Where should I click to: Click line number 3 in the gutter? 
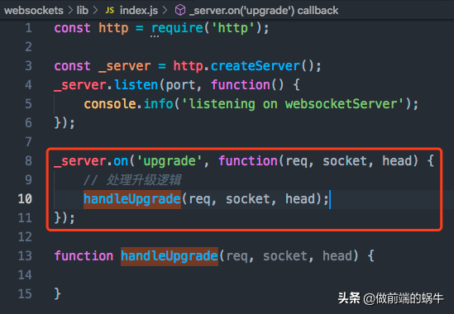[x=28, y=66]
